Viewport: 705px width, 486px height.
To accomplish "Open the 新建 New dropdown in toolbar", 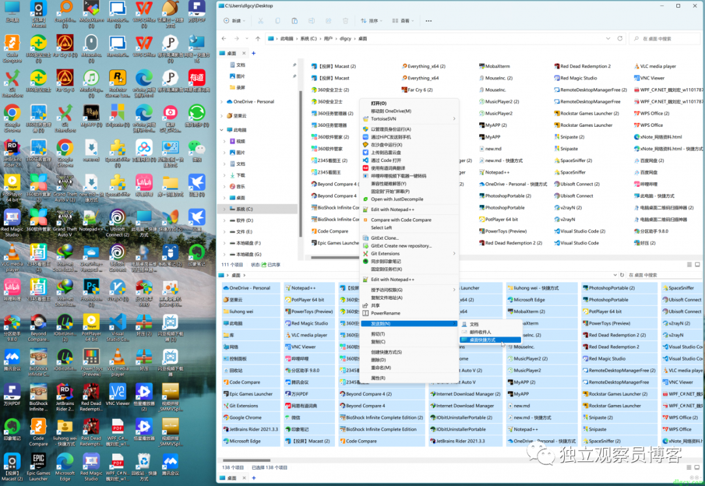I will [x=235, y=21].
